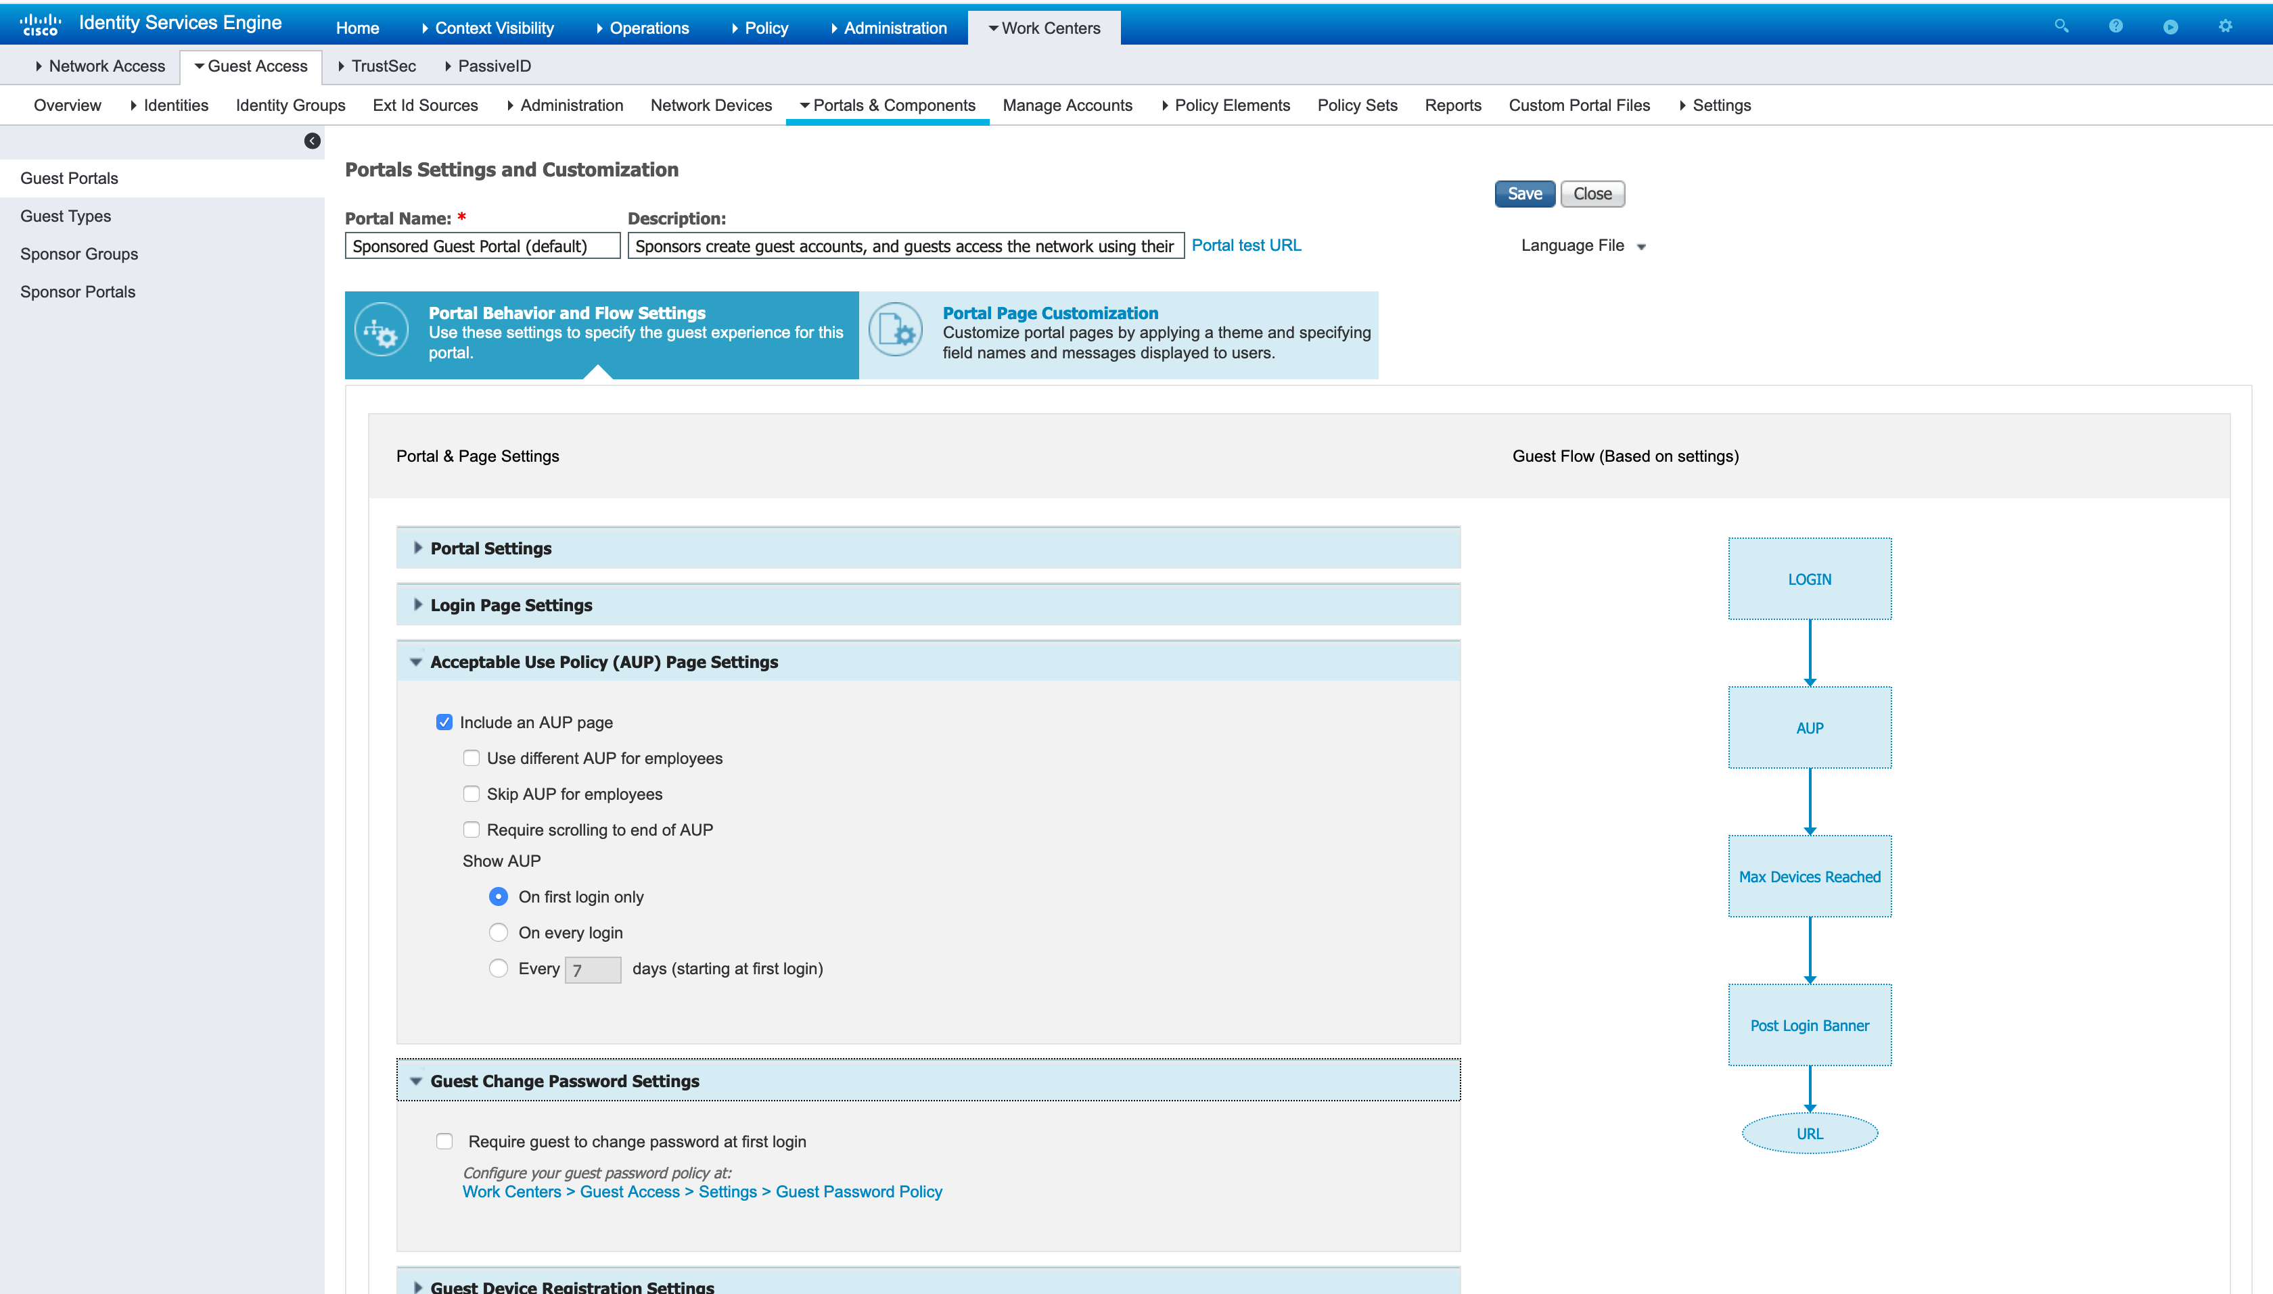Open the Reports tab
Viewport: 2273px width, 1294px height.
click(x=1452, y=105)
